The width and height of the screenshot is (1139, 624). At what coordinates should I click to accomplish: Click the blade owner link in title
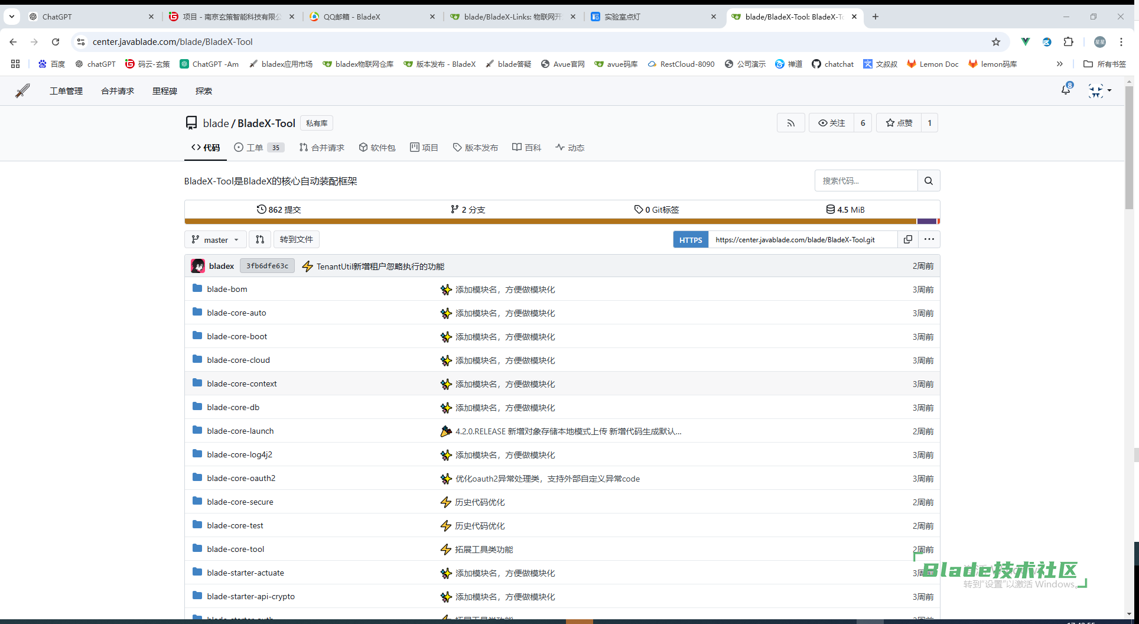[x=216, y=123]
